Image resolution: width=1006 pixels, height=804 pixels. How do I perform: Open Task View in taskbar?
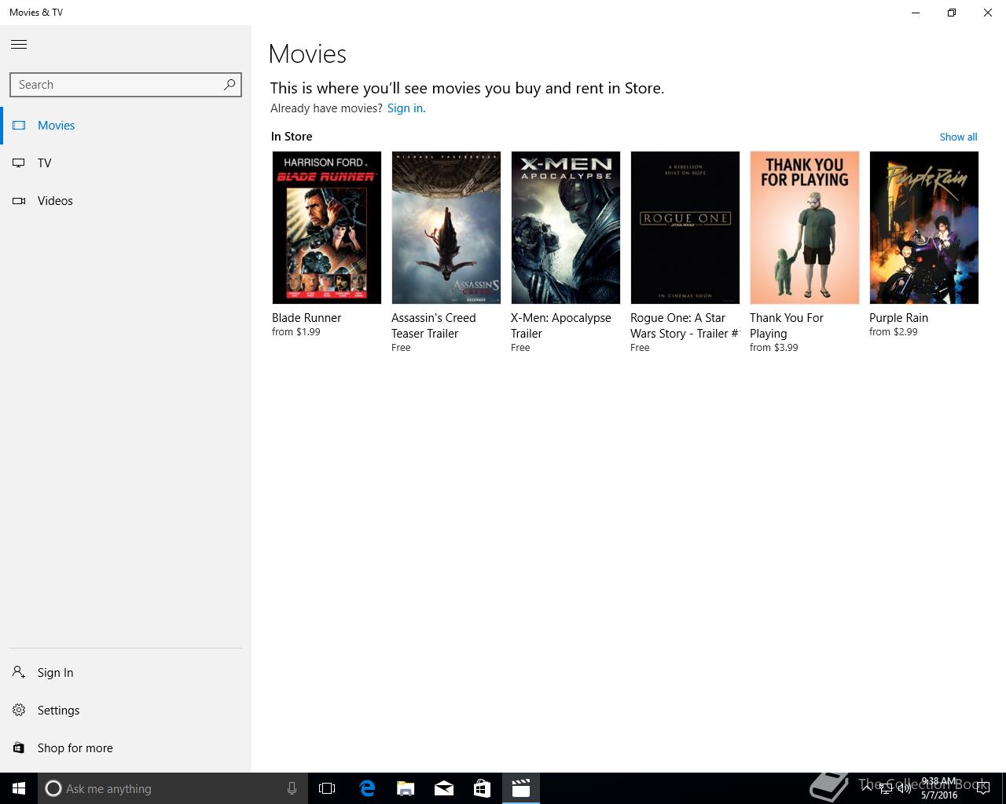tap(327, 788)
